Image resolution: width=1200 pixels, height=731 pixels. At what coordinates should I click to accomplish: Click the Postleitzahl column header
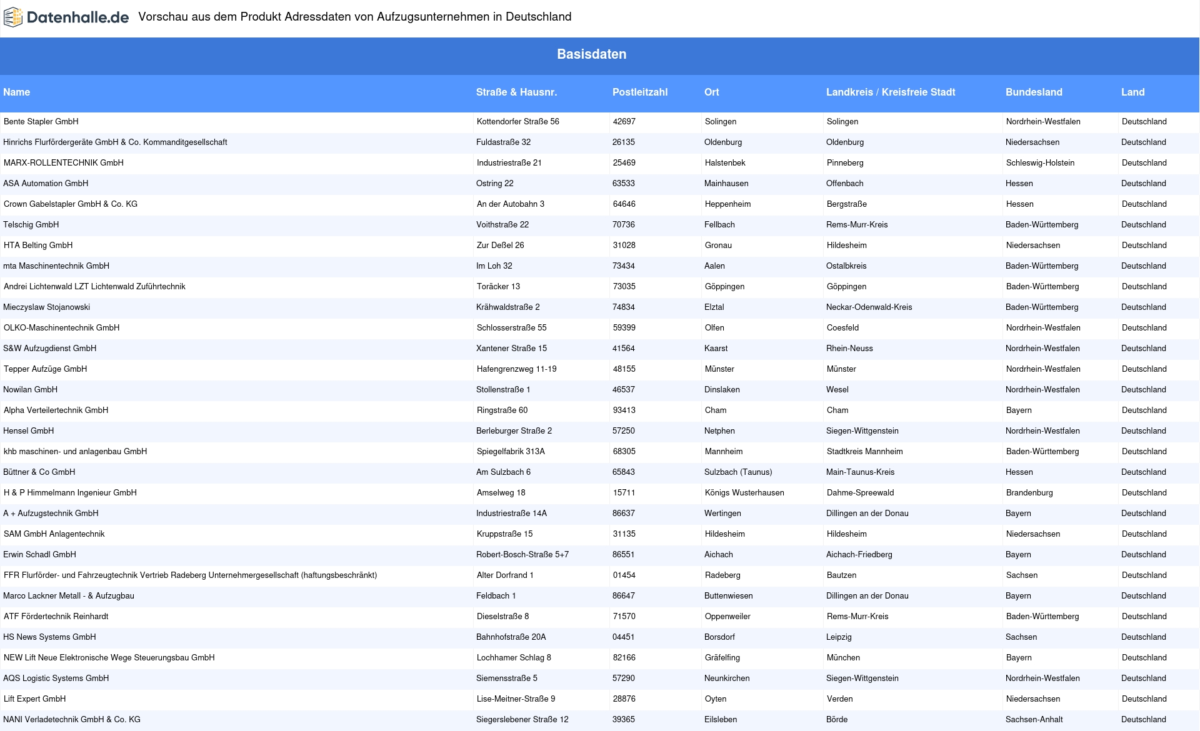click(640, 92)
